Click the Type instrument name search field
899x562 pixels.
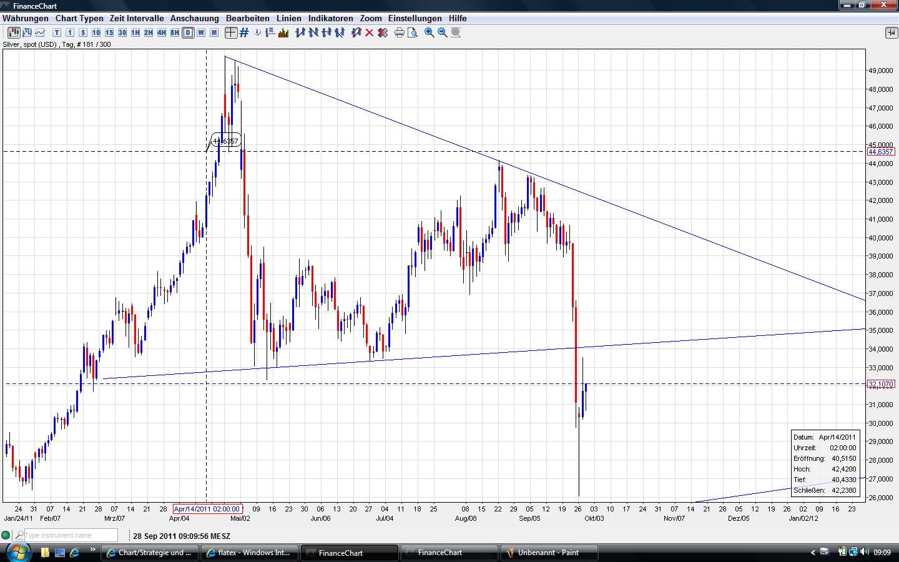[x=71, y=535]
